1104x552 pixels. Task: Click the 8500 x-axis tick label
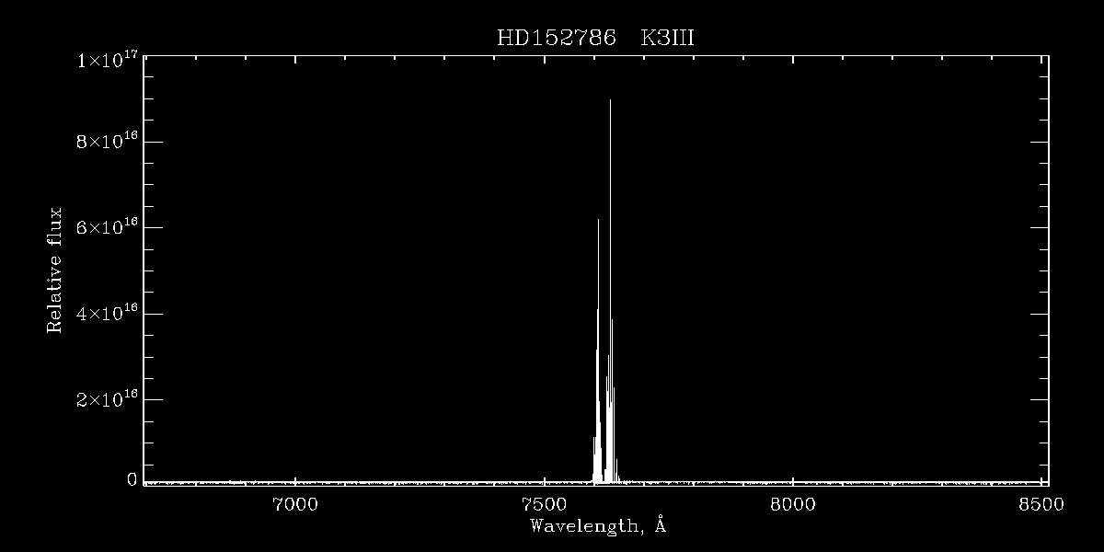point(1041,503)
